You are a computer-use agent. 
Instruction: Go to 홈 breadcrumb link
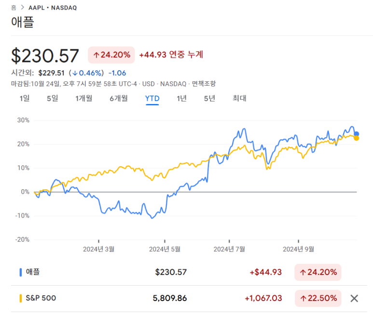click(14, 8)
